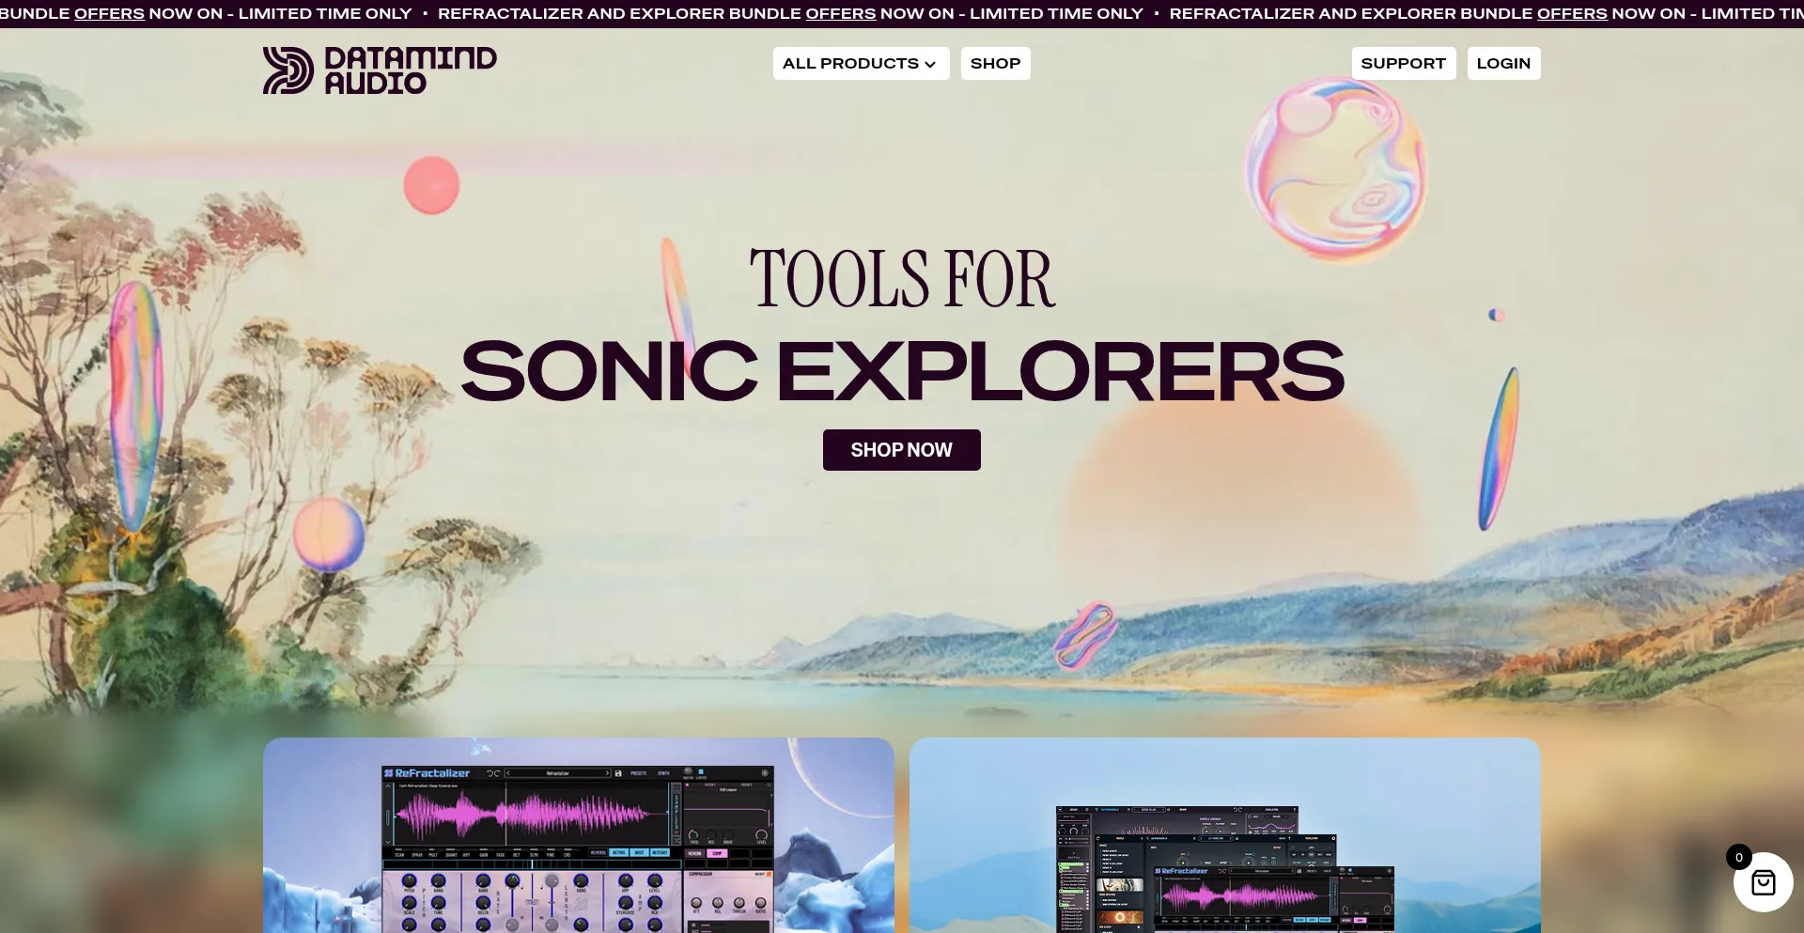Expand the All Products dropdown
This screenshot has width=1804, height=933.
[861, 63]
